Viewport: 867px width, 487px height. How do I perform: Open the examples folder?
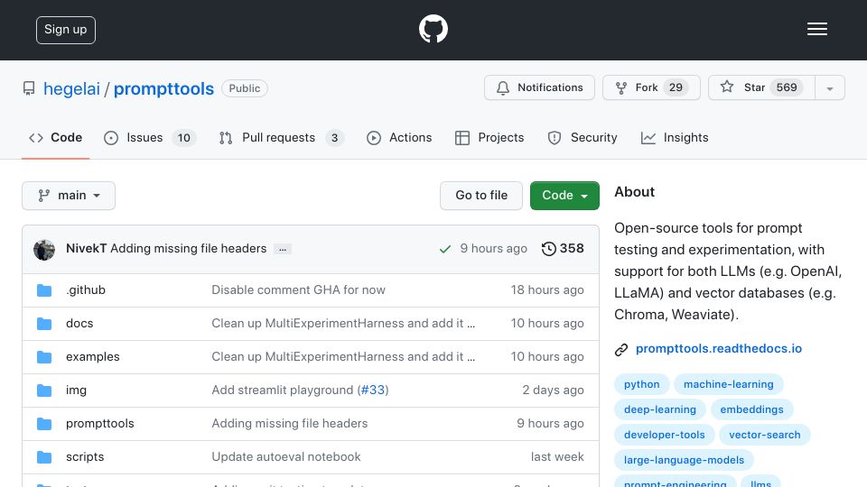pyautogui.click(x=93, y=357)
